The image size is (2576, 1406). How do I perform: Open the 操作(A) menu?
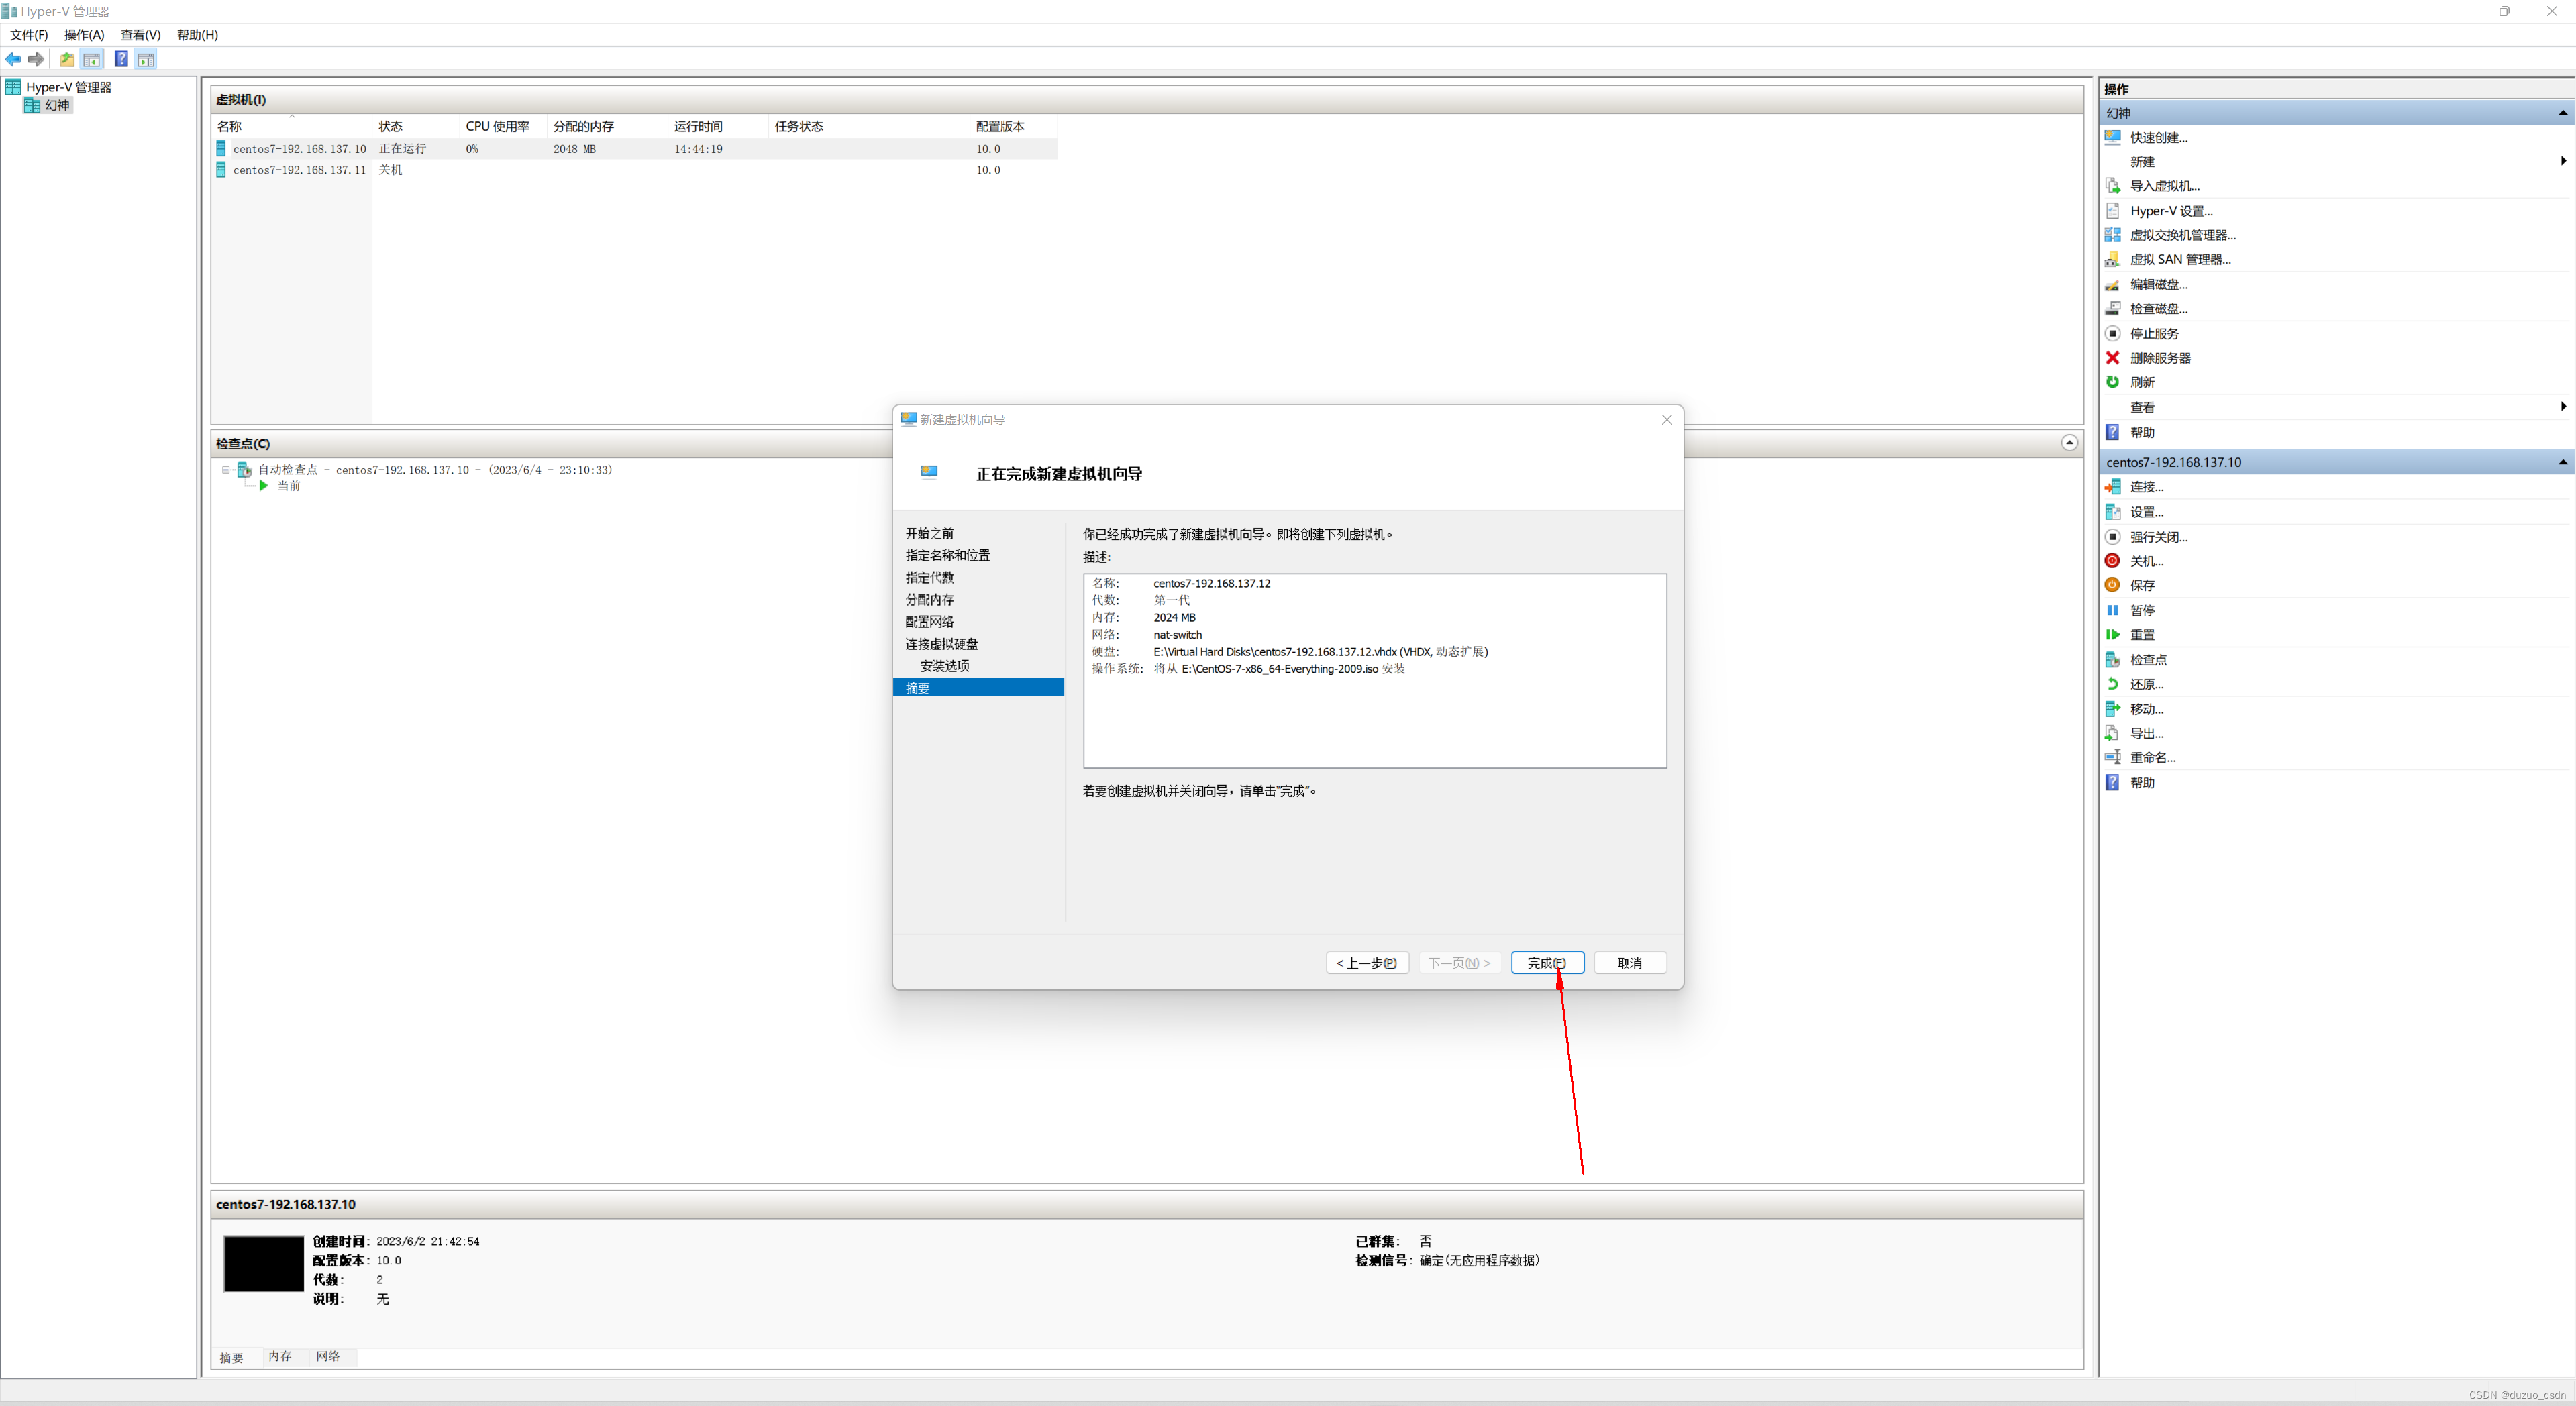84,35
